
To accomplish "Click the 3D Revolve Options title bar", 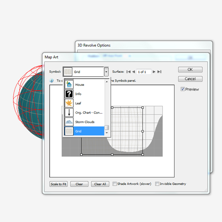I will [x=143, y=45].
